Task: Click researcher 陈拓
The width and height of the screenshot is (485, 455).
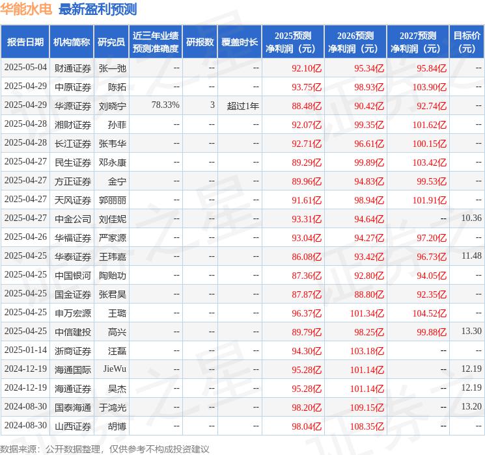Action: coord(117,87)
